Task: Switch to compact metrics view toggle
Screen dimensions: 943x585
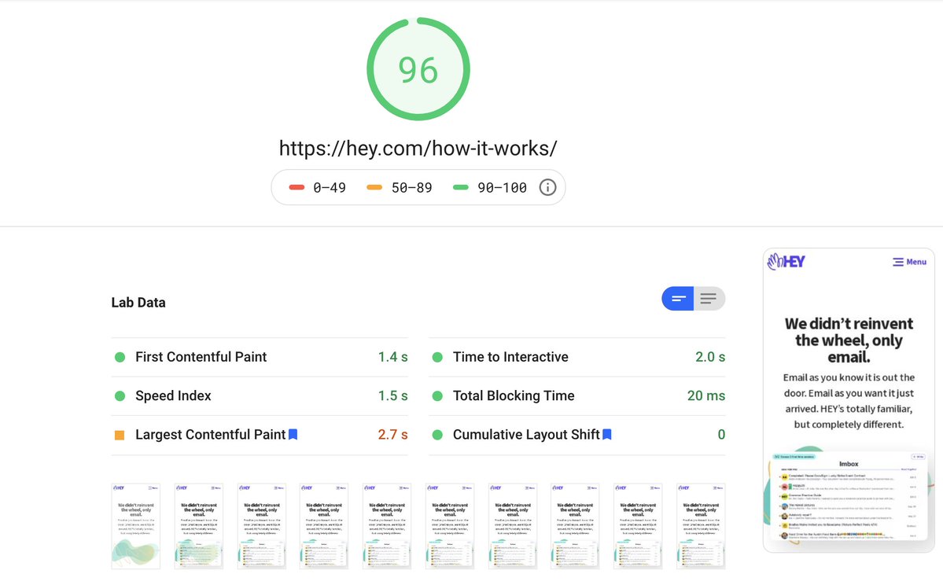Action: (678, 299)
